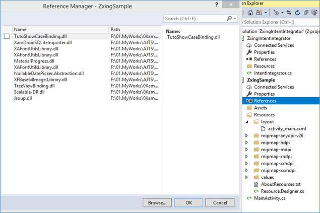Click the question mark help icon in Reference Manager
320x213 pixels.
coord(217,5)
